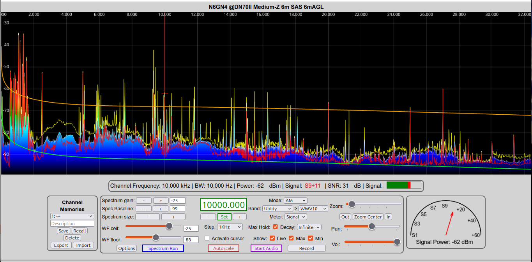The image size is (532, 262).
Task: Shrink spectrum size with minus button
Action: coord(148,217)
